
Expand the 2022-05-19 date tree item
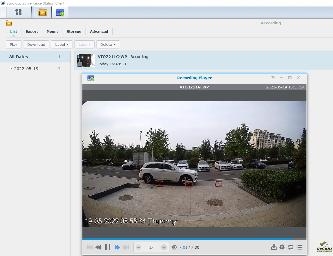(x=11, y=69)
